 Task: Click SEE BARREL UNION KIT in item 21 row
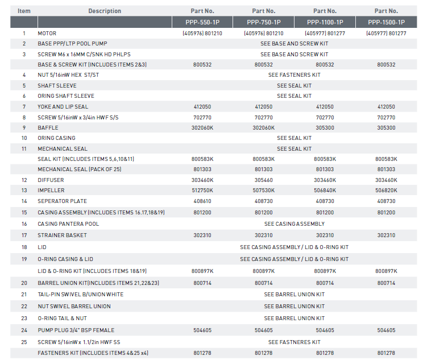(x=295, y=295)
